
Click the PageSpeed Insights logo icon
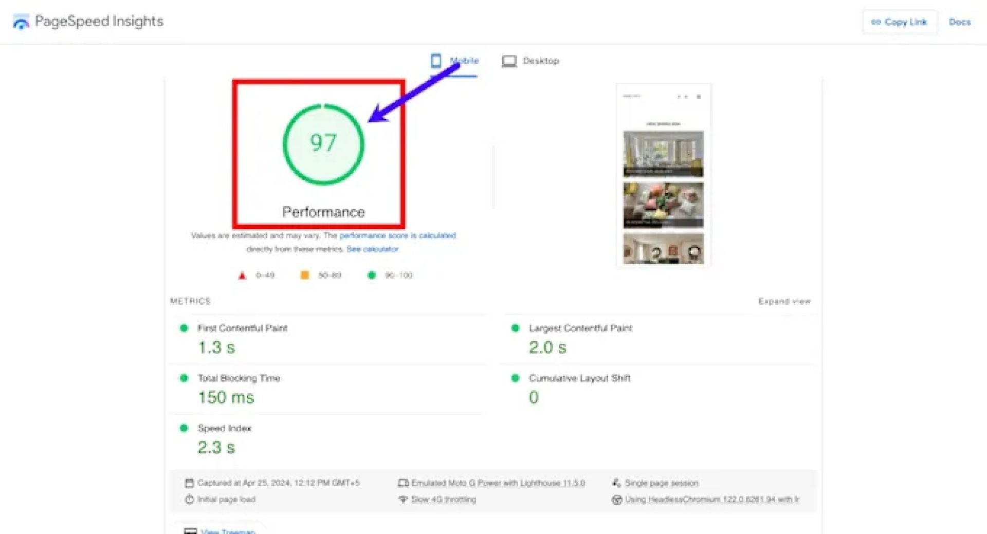[21, 22]
